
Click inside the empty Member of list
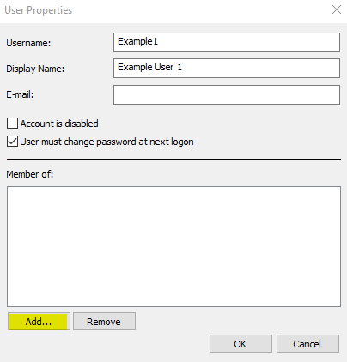173,246
